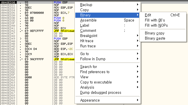Select address row 0048ED49

point(8,39)
